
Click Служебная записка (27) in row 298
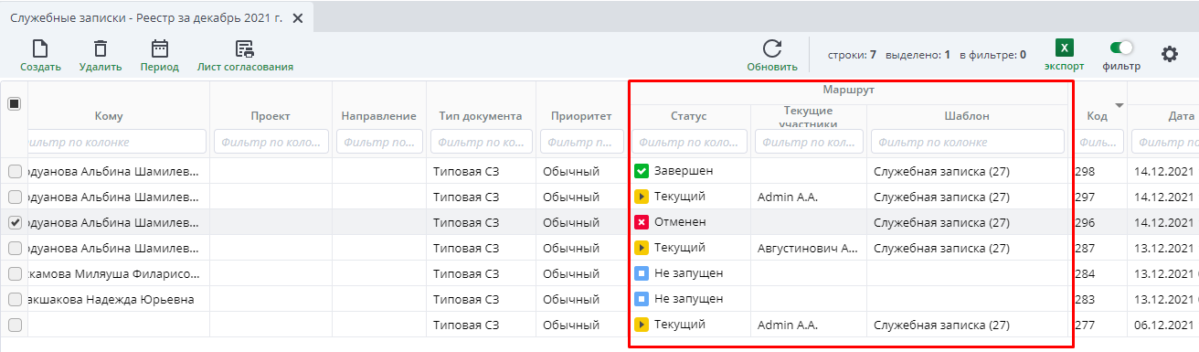point(941,171)
